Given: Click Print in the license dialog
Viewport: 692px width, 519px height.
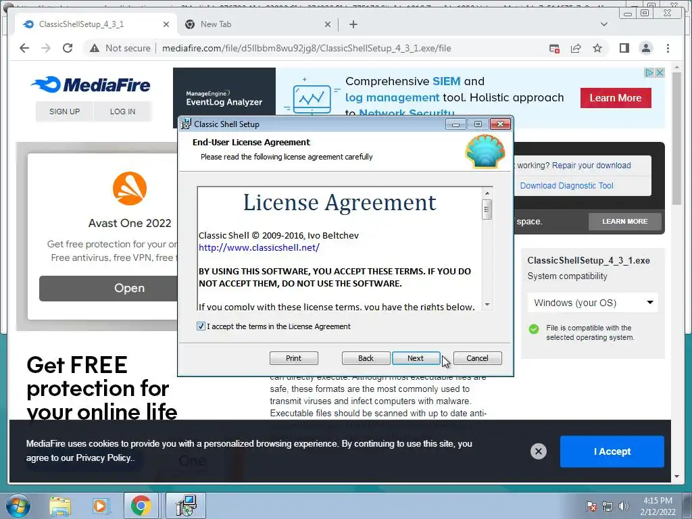Looking at the screenshot, I should tap(293, 358).
